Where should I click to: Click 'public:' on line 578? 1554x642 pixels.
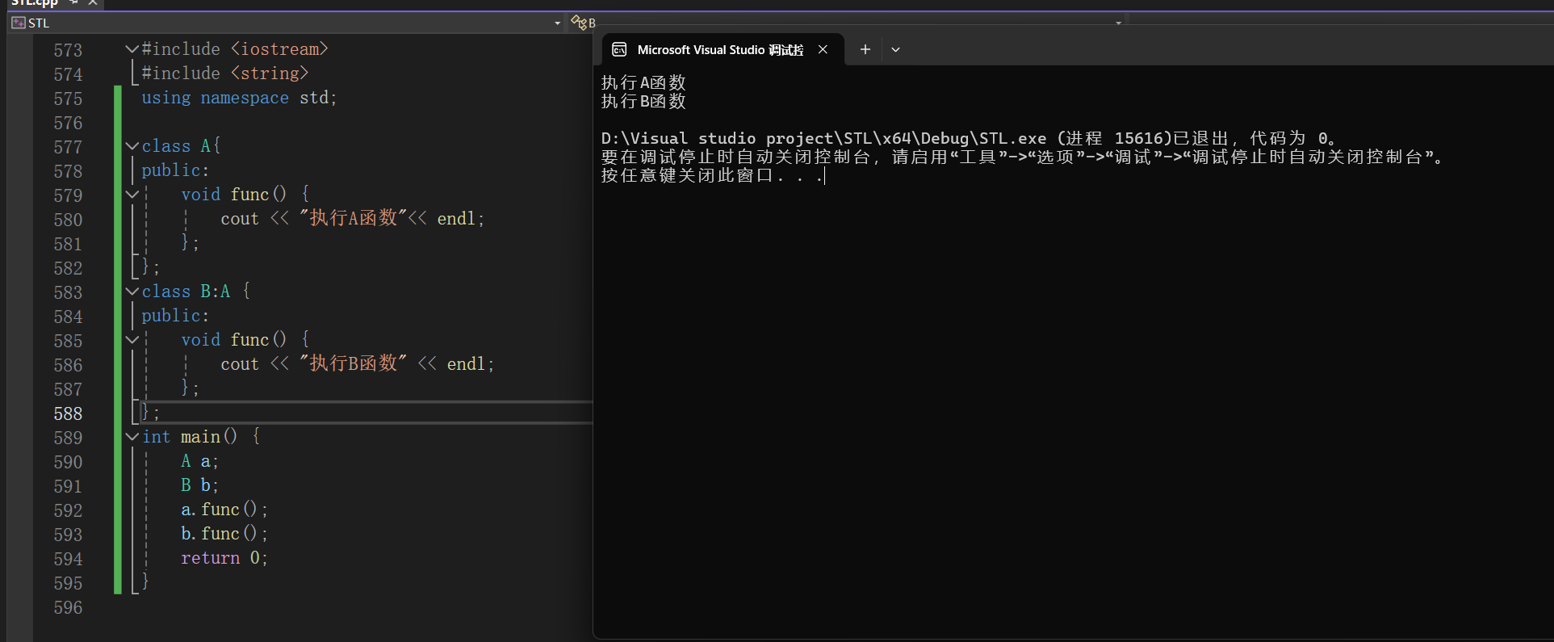pyautogui.click(x=175, y=170)
